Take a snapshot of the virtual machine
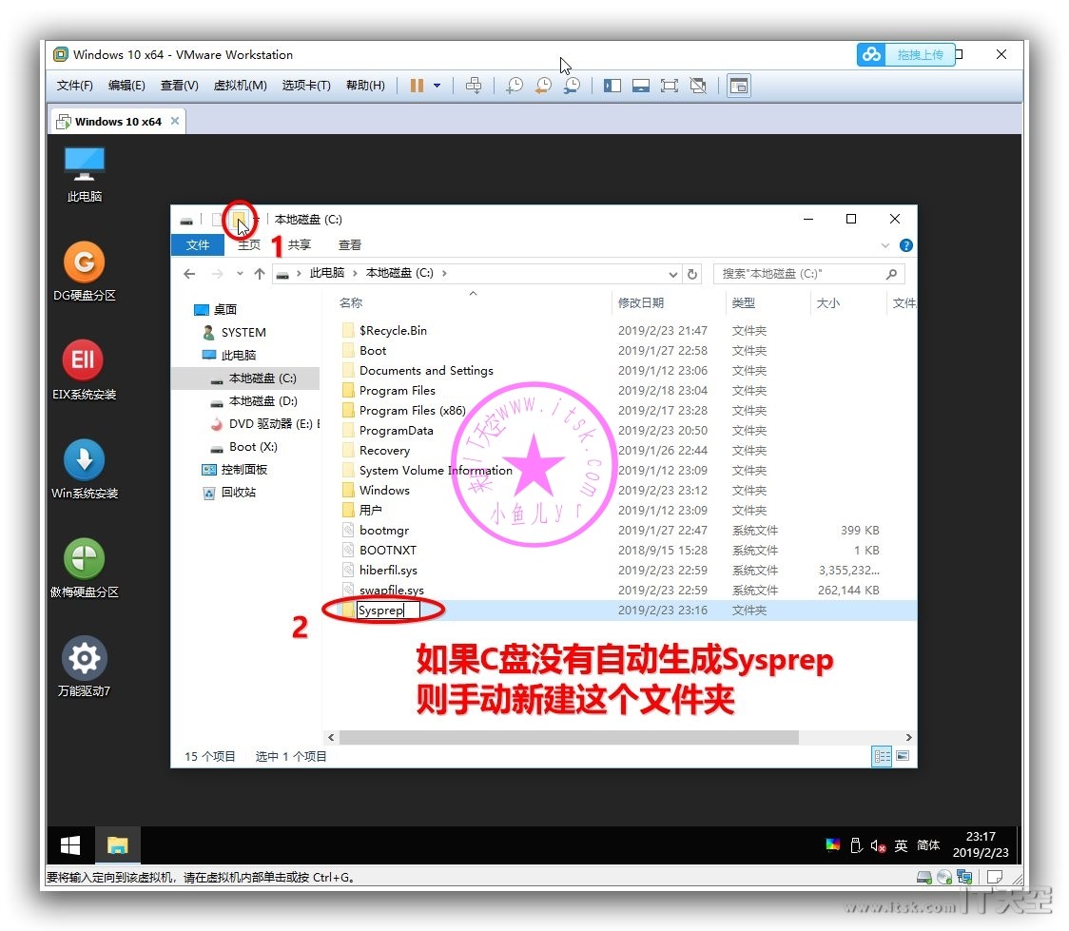1069x931 pixels. click(514, 86)
